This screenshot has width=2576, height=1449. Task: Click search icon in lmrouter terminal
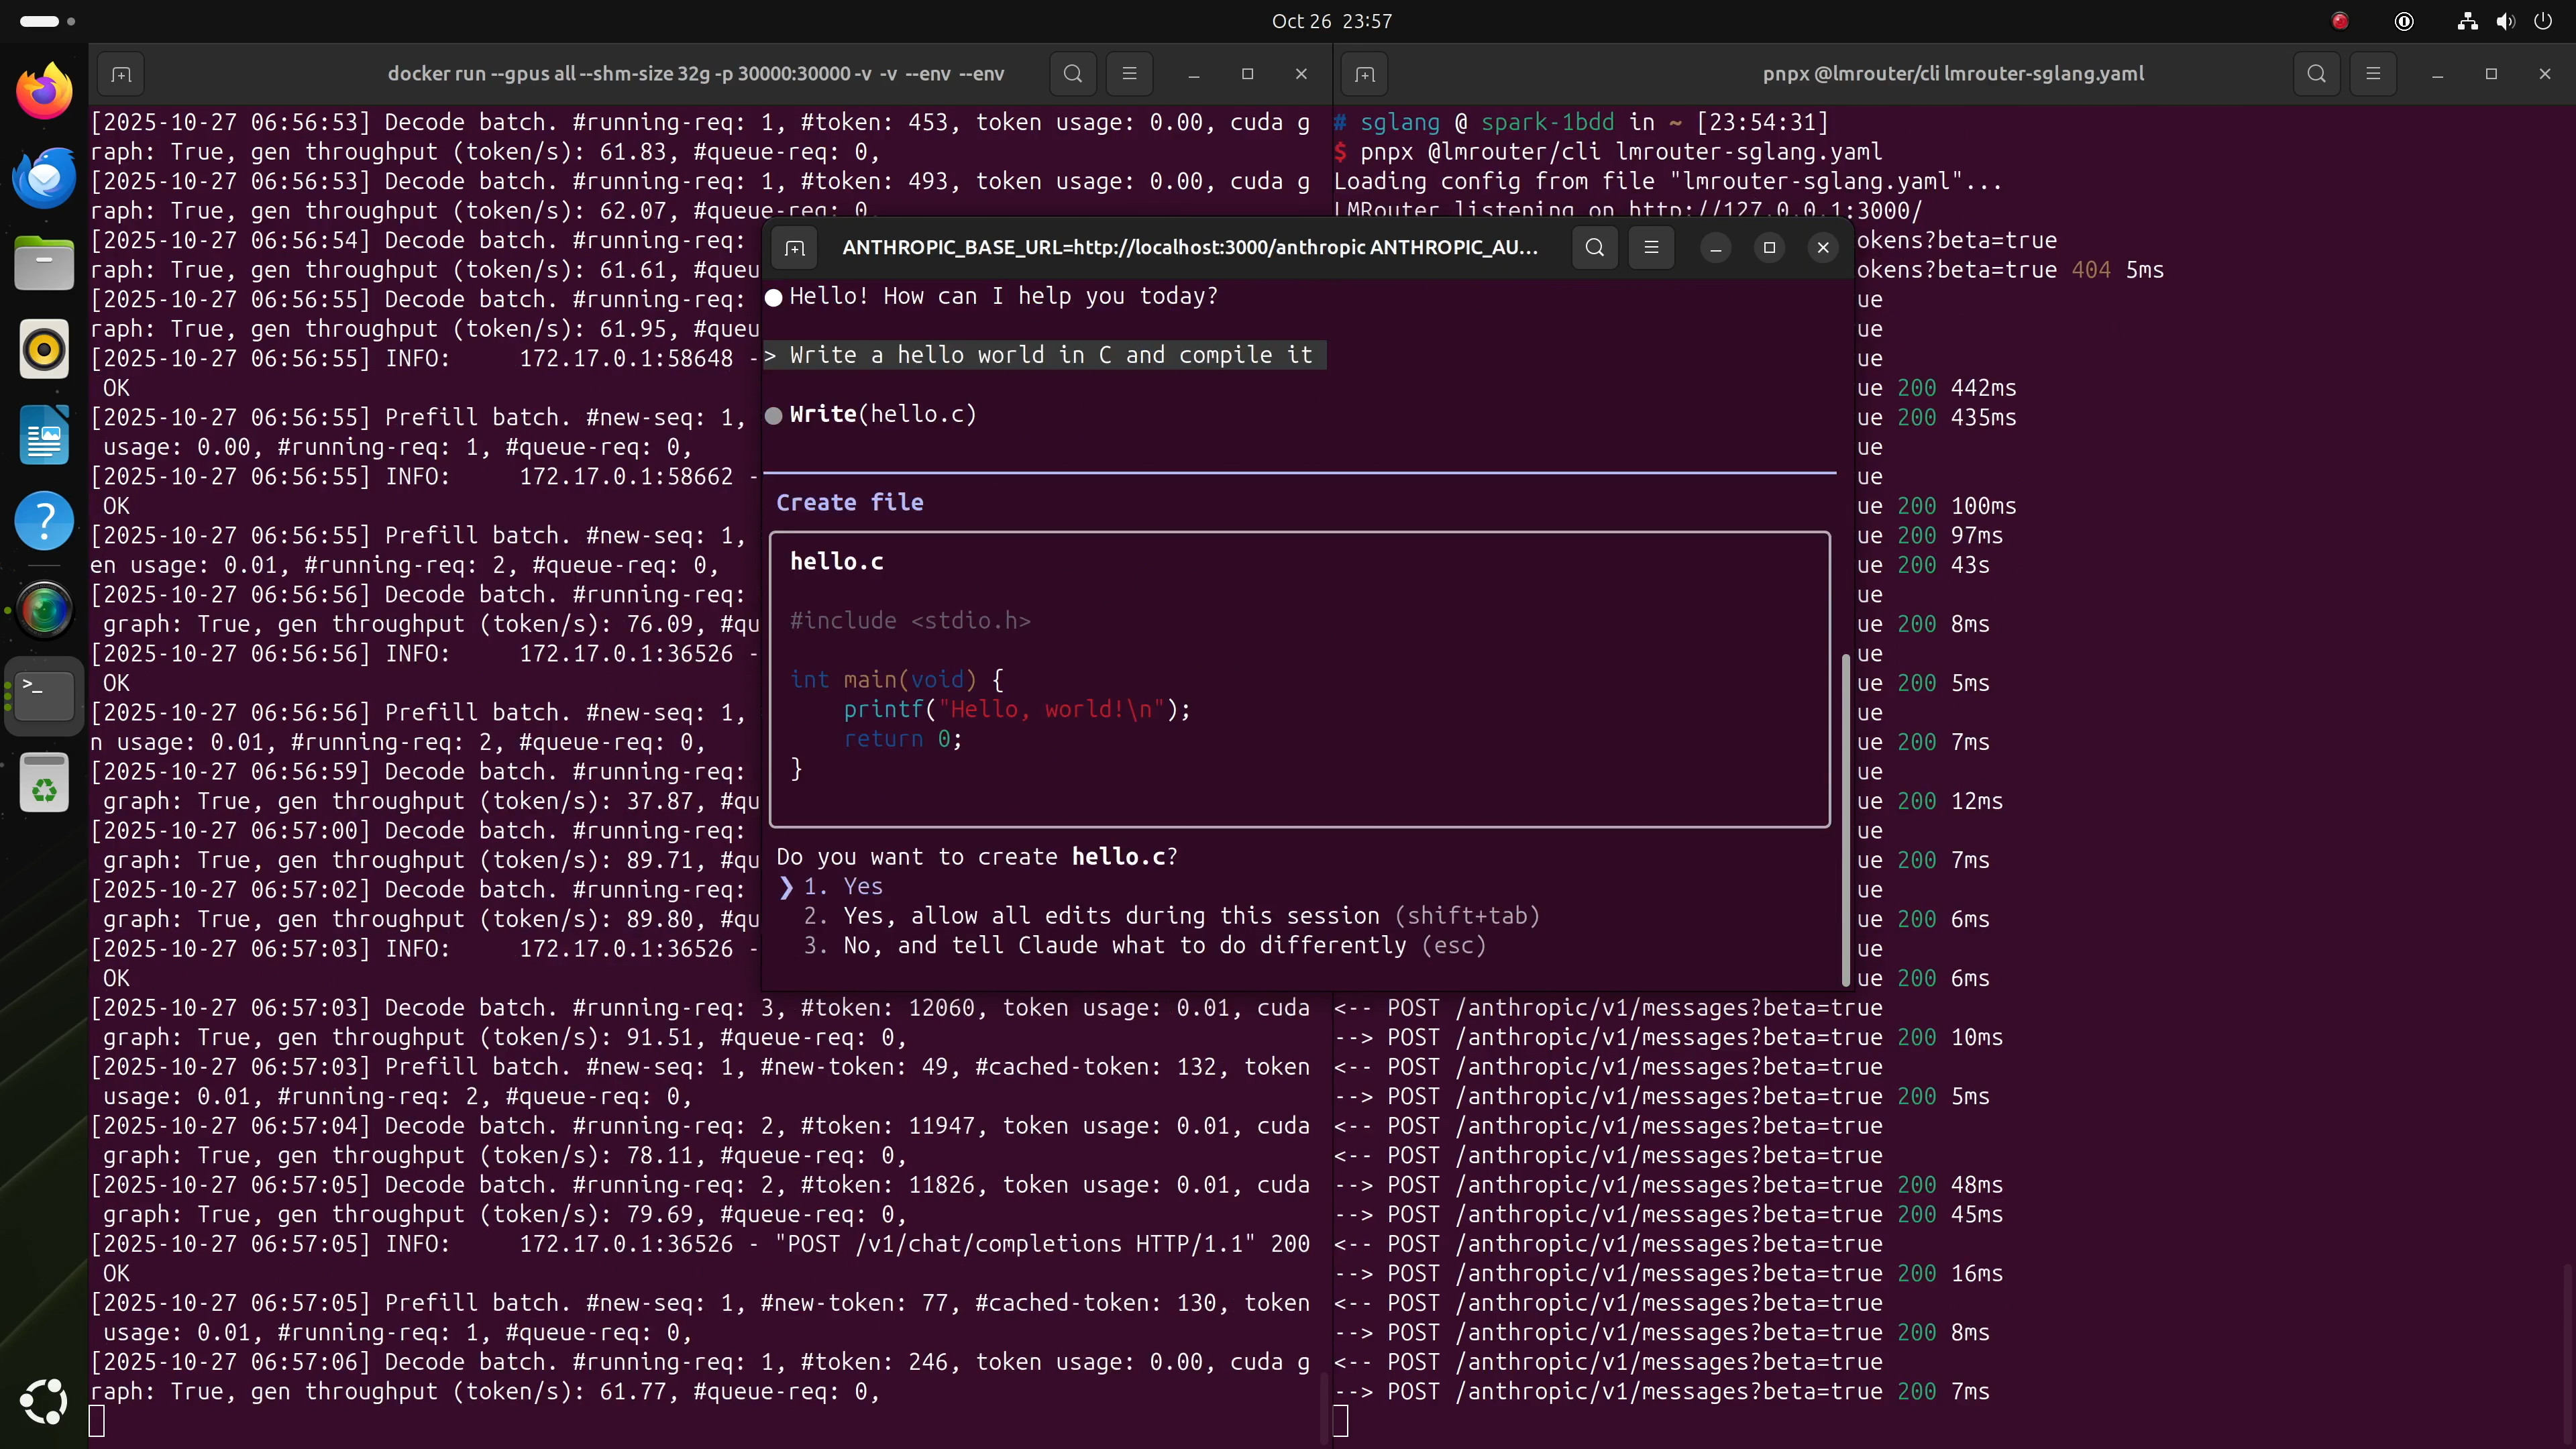click(2316, 74)
